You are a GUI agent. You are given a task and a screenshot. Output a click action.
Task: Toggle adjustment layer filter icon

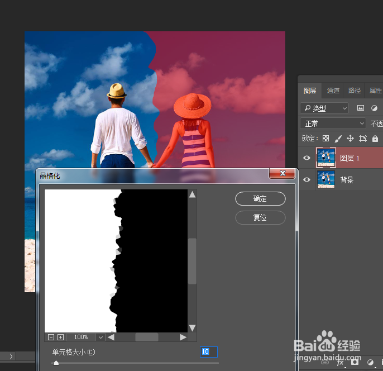(x=374, y=108)
